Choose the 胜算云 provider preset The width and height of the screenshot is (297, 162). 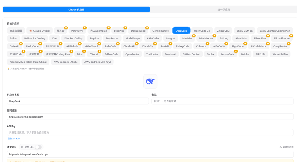(61, 31)
